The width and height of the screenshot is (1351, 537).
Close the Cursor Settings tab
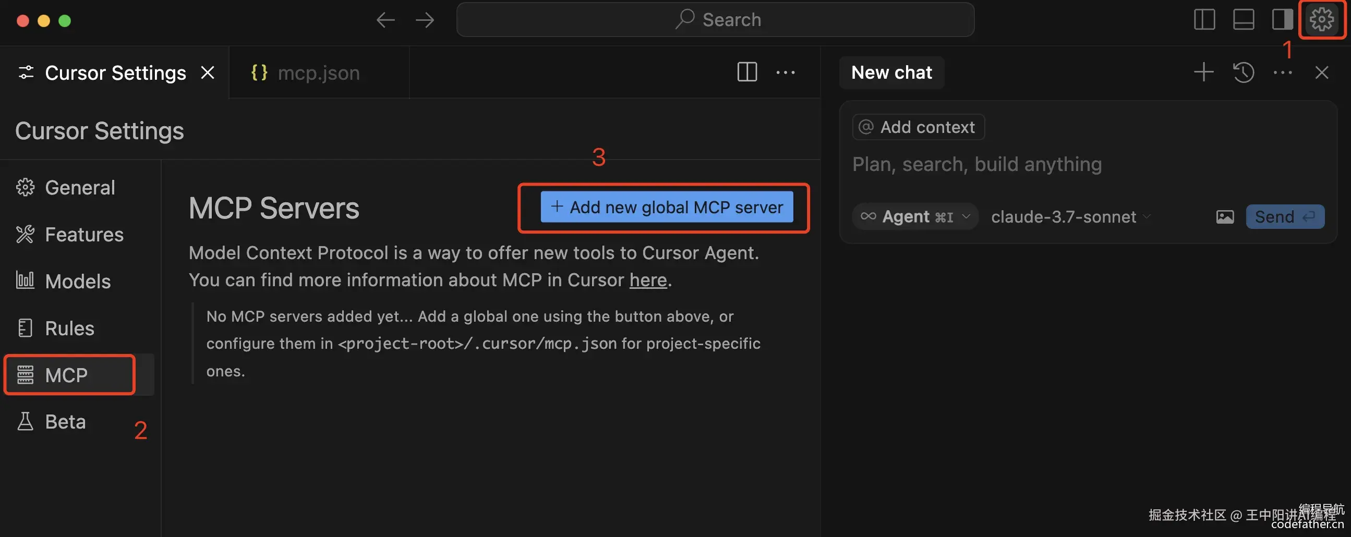coord(208,72)
